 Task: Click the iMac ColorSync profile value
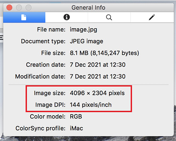pos(76,128)
